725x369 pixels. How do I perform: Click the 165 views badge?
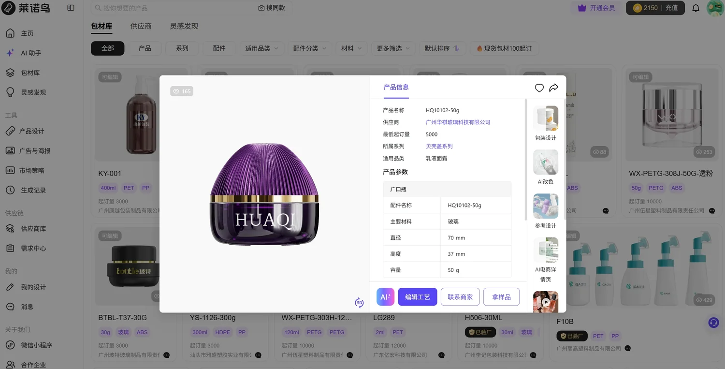(x=182, y=91)
